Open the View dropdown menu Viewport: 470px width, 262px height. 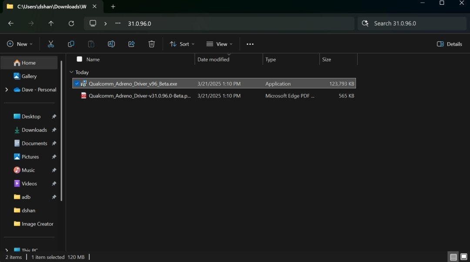(219, 44)
